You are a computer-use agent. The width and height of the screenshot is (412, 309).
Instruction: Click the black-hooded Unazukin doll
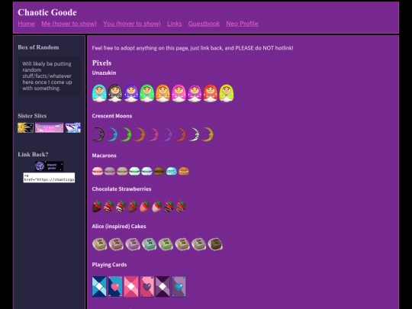coord(115,93)
